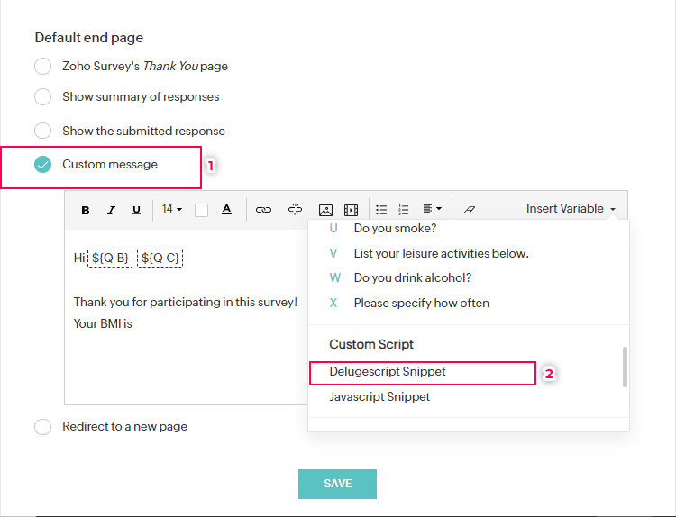Image resolution: width=676 pixels, height=517 pixels.
Task: Open the text alignment dropdown
Action: coord(432,209)
